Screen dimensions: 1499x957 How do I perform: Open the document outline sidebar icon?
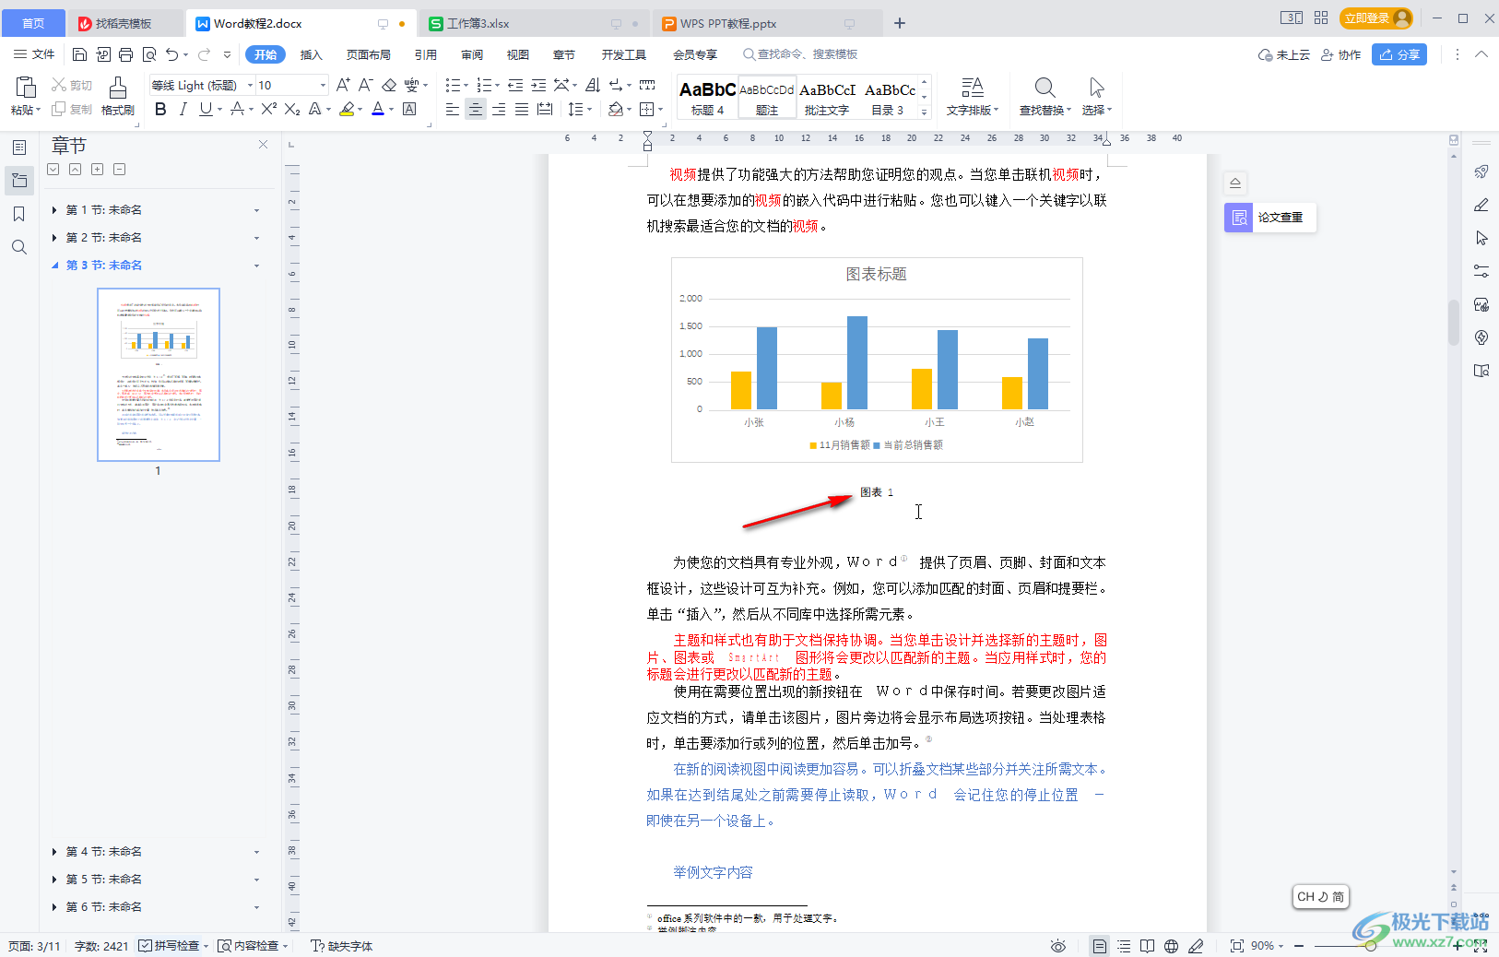point(19,148)
